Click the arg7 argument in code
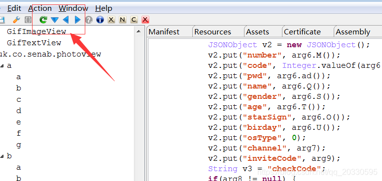Viewport: 382px width, 181px height. 306,148
